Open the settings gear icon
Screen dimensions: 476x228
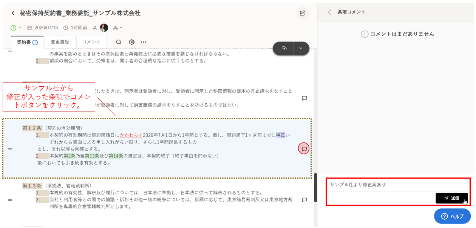131,42
